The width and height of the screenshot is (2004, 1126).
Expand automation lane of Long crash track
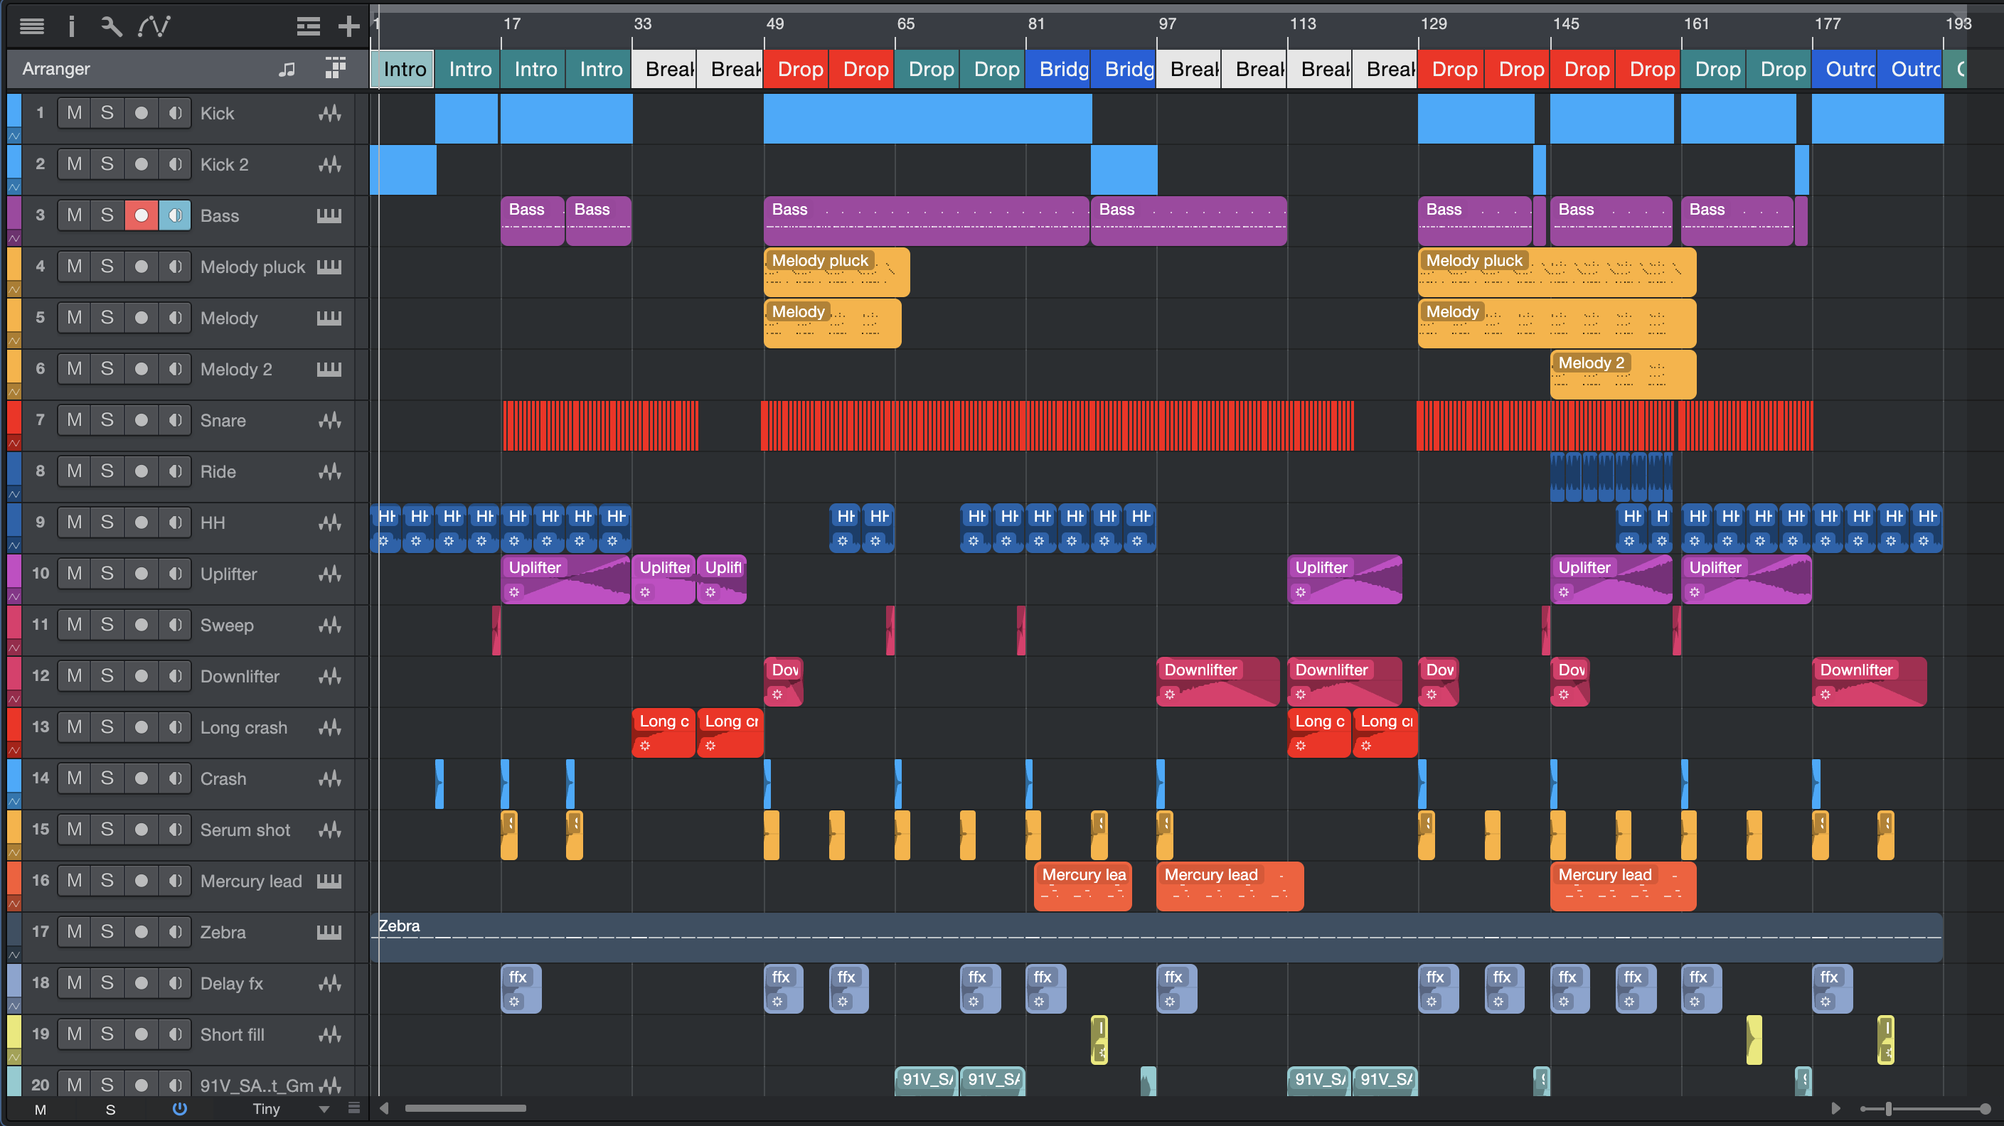coord(14,751)
